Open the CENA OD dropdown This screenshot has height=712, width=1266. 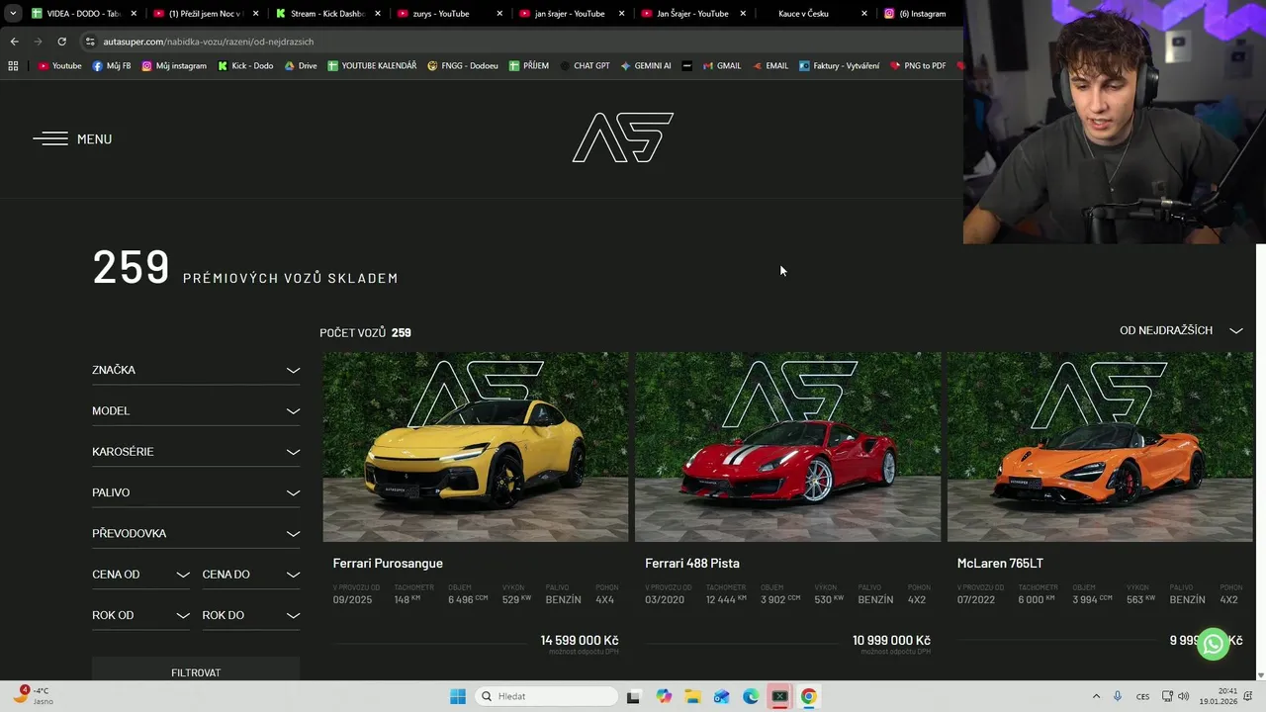[140, 575]
